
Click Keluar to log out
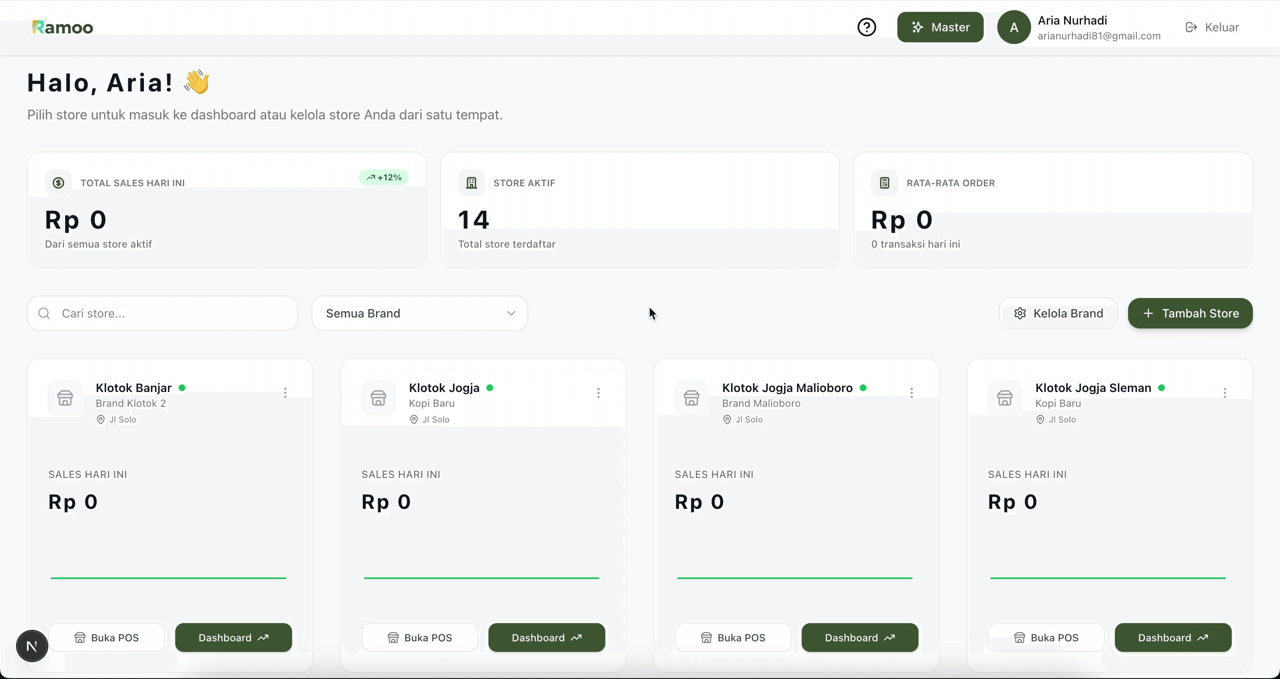point(1212,27)
